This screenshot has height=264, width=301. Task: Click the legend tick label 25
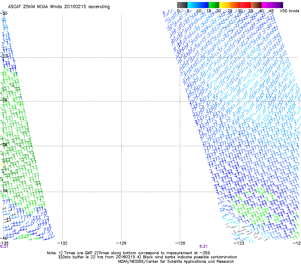click(x=230, y=11)
